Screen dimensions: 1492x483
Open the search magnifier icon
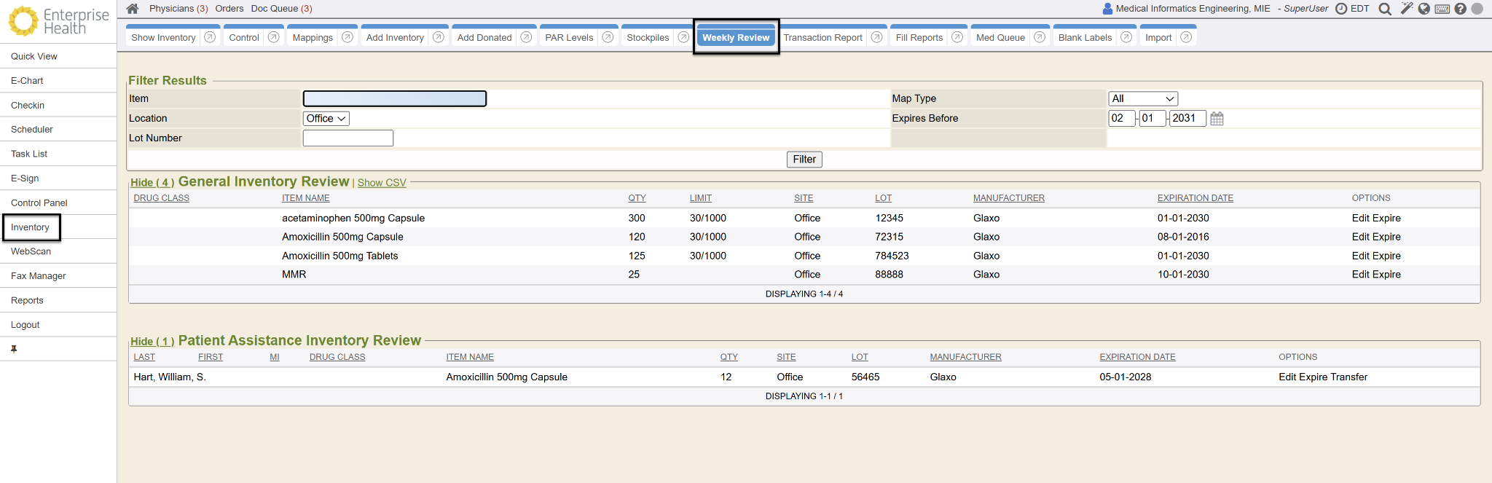tap(1385, 9)
